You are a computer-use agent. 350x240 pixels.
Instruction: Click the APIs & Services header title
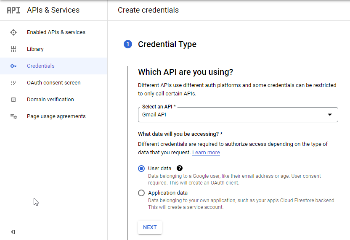(53, 10)
